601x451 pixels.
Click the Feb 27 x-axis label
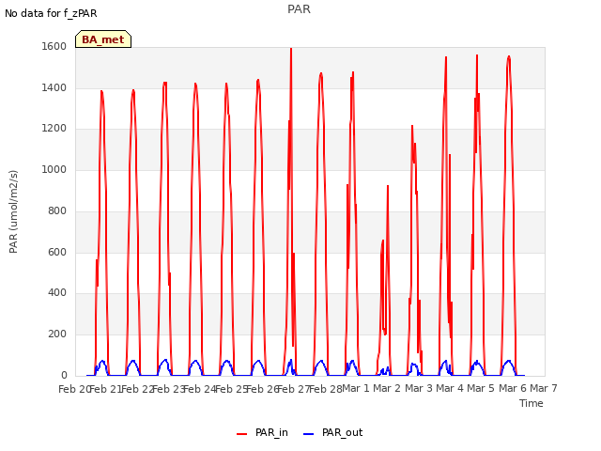[x=294, y=389]
